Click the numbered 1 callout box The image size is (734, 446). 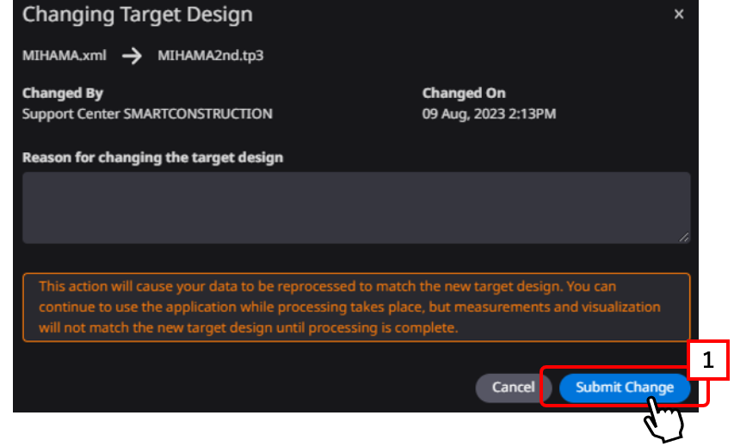coord(708,360)
